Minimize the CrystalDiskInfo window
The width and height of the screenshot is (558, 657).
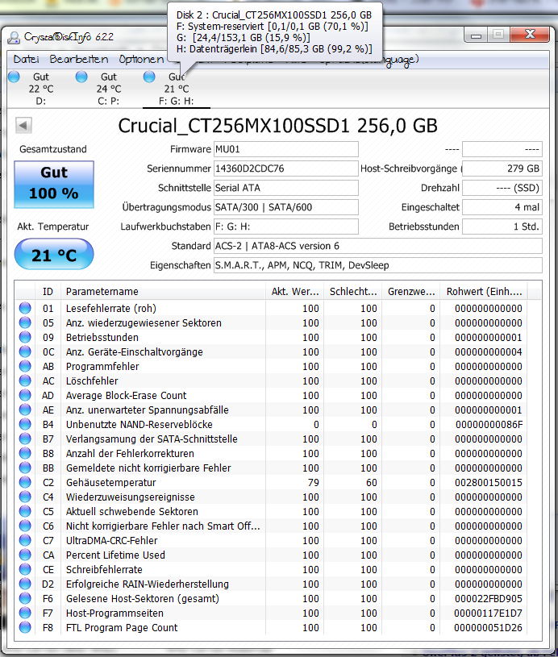[476, 35]
